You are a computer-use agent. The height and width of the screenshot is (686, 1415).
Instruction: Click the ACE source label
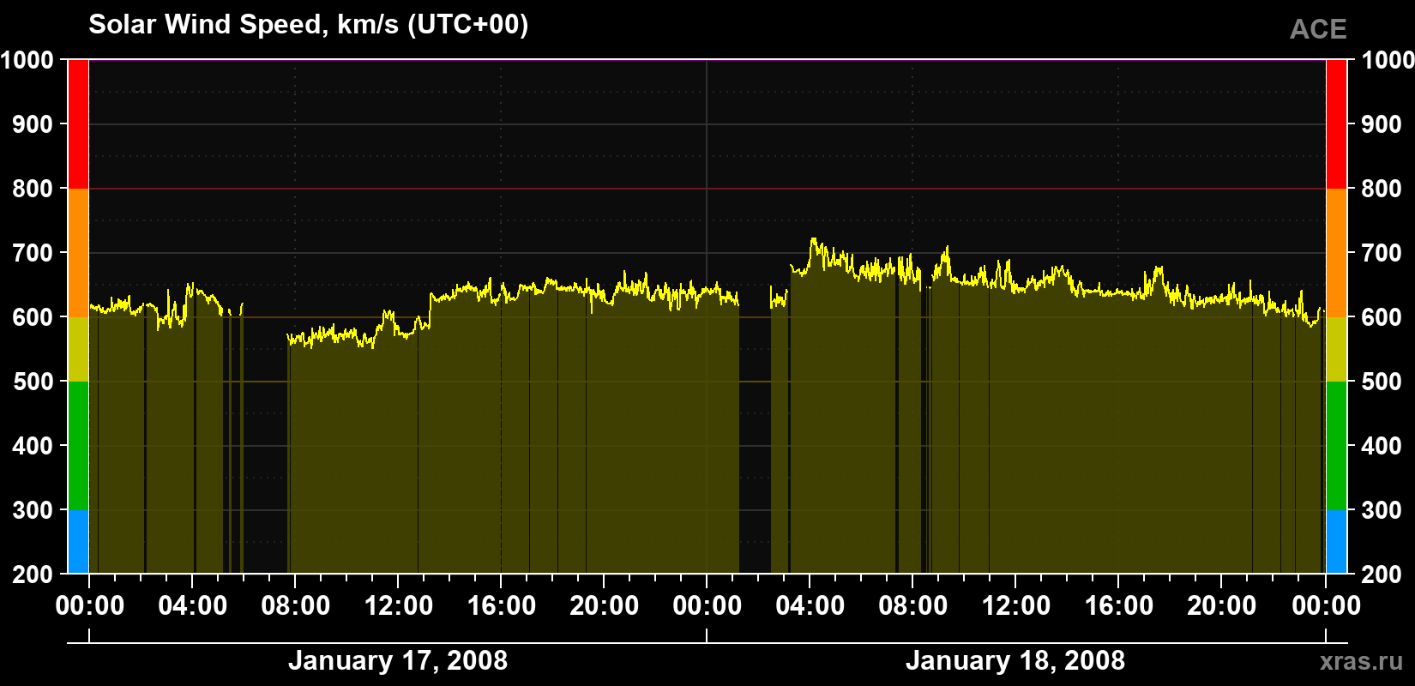(1318, 29)
